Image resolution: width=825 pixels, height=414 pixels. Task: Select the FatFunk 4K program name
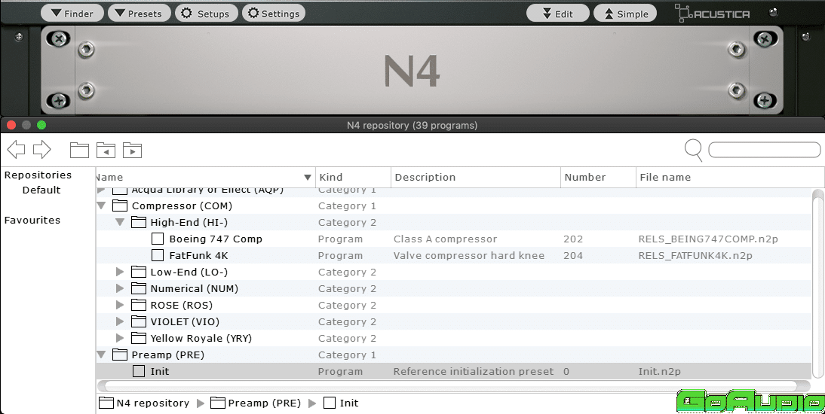pyautogui.click(x=198, y=256)
